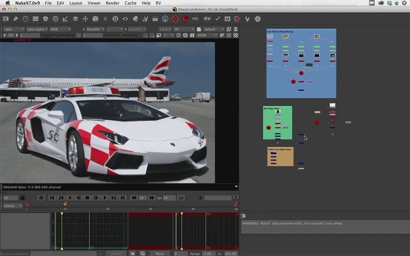The height and width of the screenshot is (256, 410).
Task: Open the Filter nodes circle icon
Action: [x=55, y=19]
